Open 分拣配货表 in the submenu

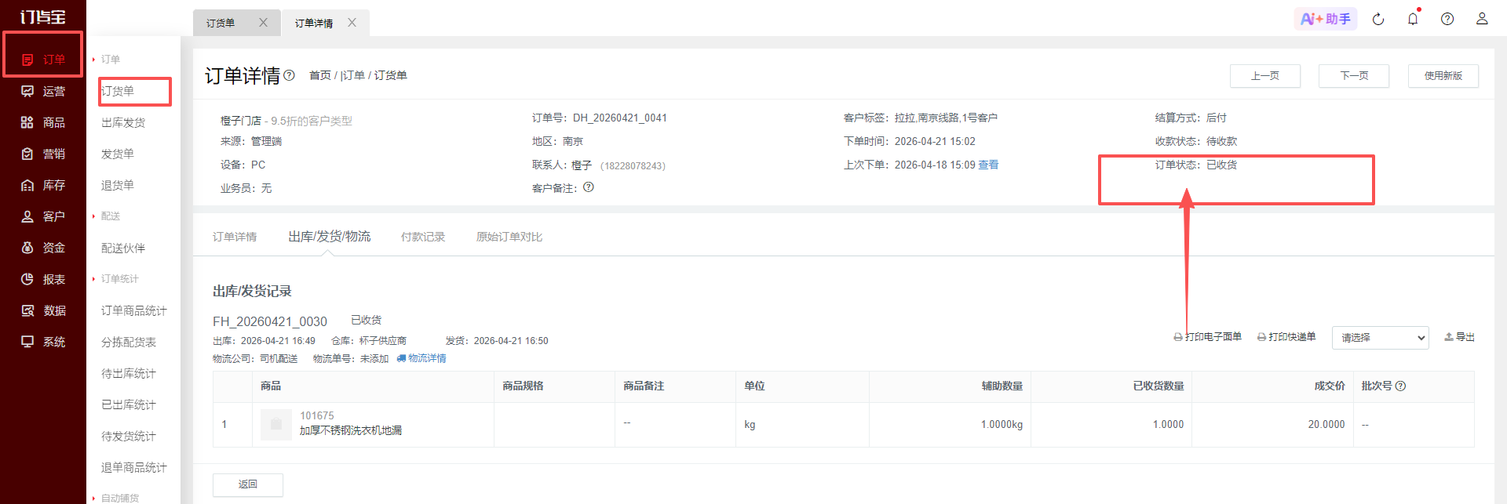click(x=129, y=342)
